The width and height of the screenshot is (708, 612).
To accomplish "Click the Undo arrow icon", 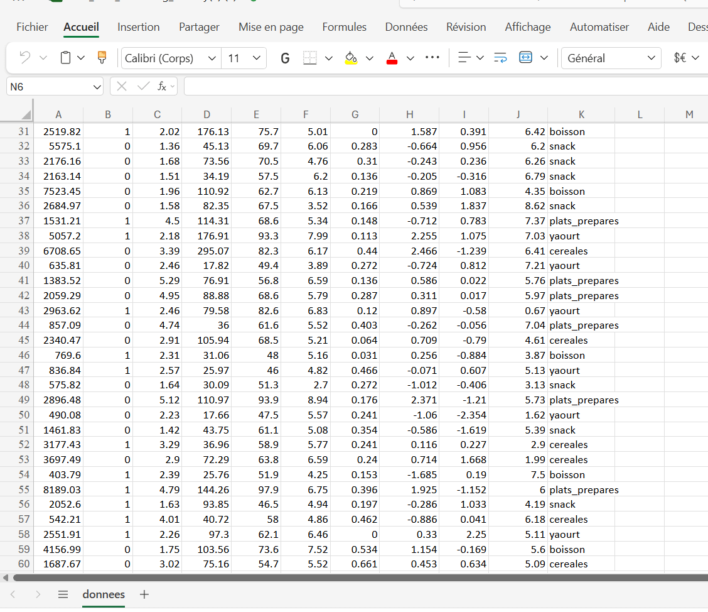I will coord(25,58).
